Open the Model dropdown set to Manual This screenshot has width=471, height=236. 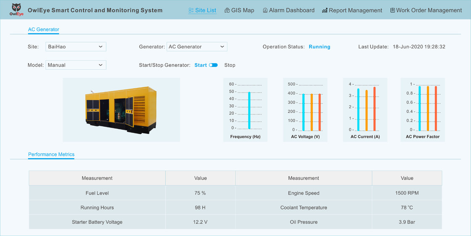coord(76,65)
